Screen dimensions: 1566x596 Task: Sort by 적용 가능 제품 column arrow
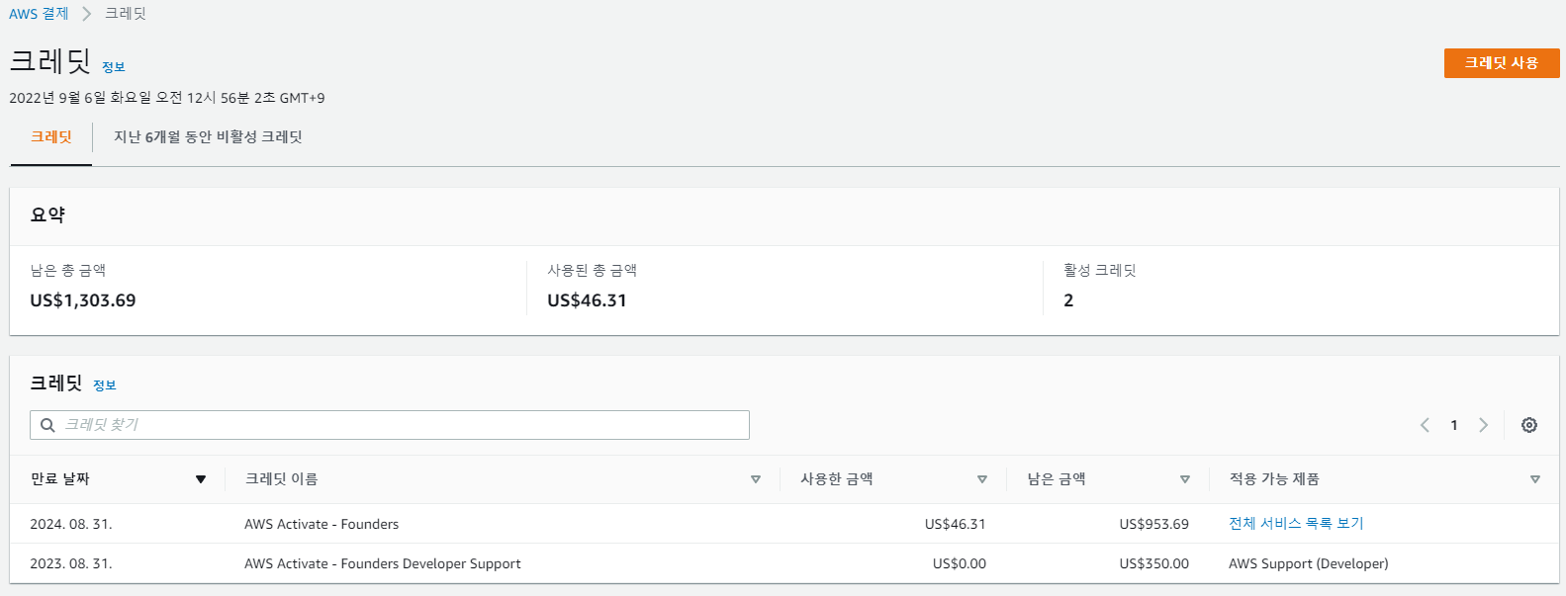point(1535,479)
